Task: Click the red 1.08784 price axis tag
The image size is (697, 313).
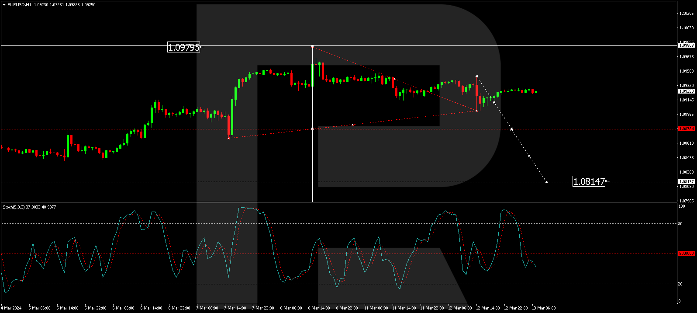Action: click(686, 129)
